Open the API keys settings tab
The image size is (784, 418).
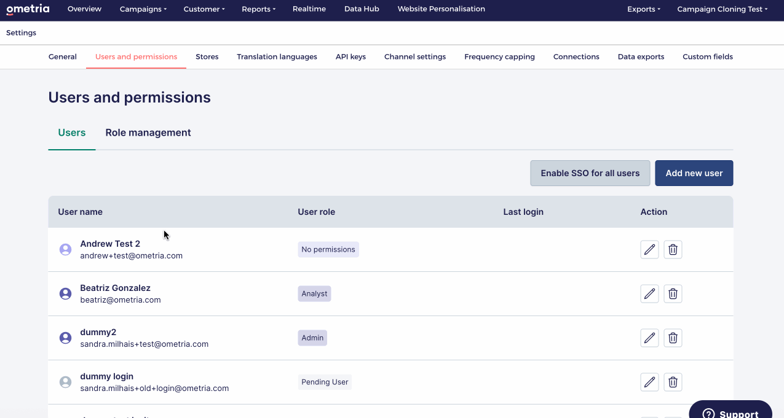(x=350, y=56)
